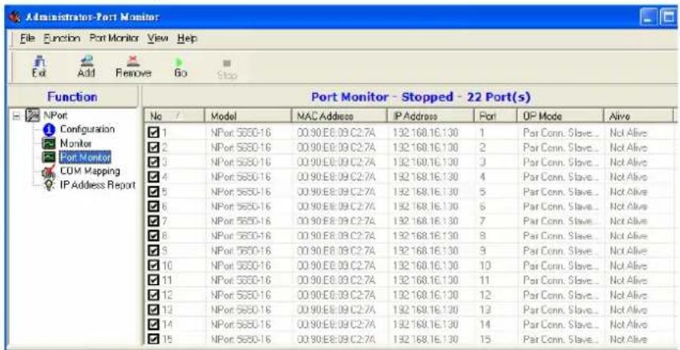Uncheck the checkbox for row 3
680x350 pixels.
[x=153, y=163]
